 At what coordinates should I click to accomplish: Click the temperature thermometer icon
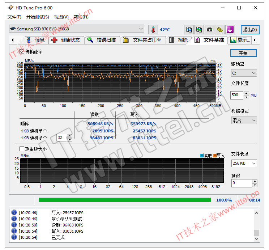point(153,29)
